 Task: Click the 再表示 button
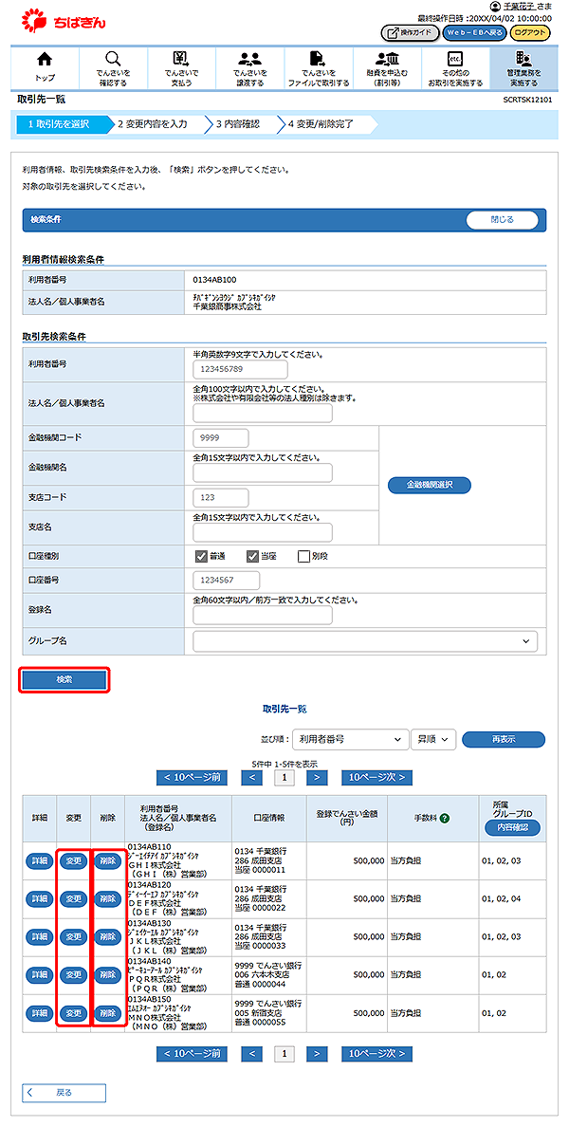504,739
